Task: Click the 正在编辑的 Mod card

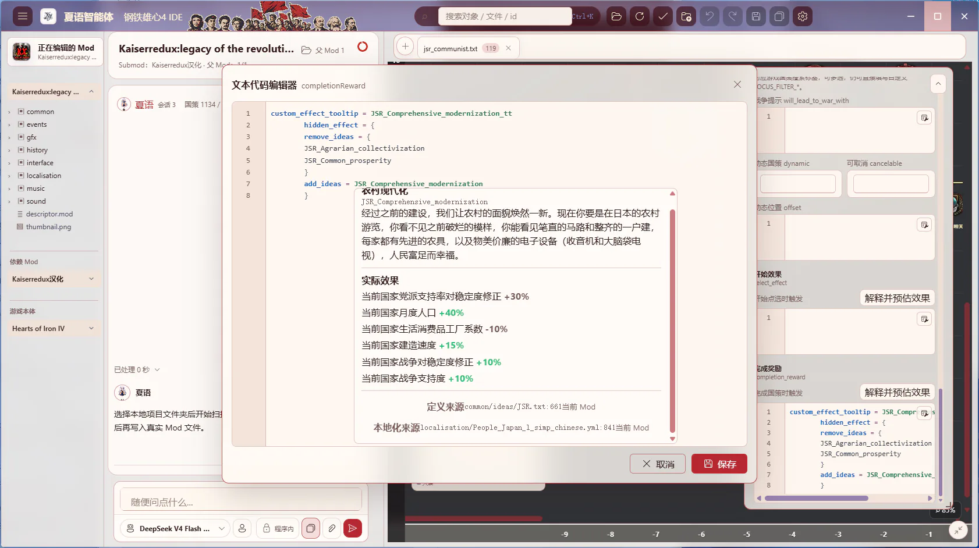Action: (x=55, y=51)
